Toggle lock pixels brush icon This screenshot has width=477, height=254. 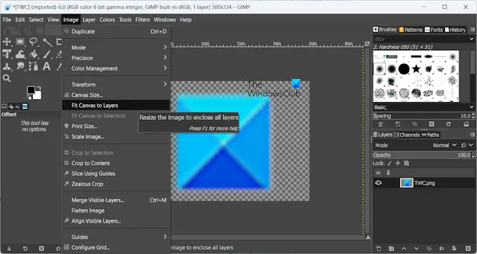(389, 163)
